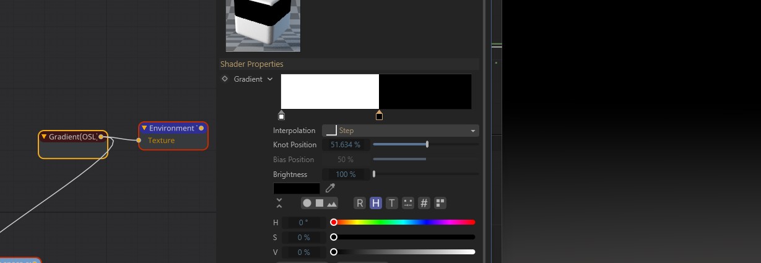The image size is (761, 263).
Task: Click the Gradient(OSL) output port
Action: coord(100,137)
